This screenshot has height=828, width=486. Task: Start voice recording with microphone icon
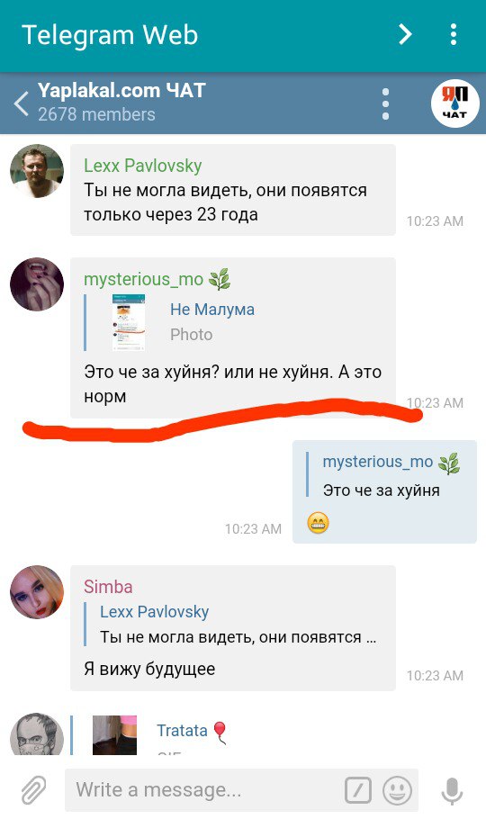tap(452, 790)
